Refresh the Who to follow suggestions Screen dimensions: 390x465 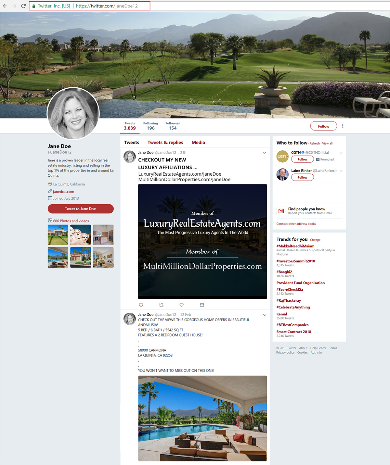pos(315,144)
